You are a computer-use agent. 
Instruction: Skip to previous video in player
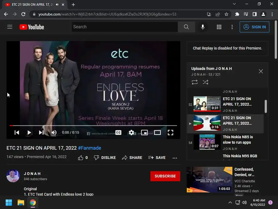point(17,133)
